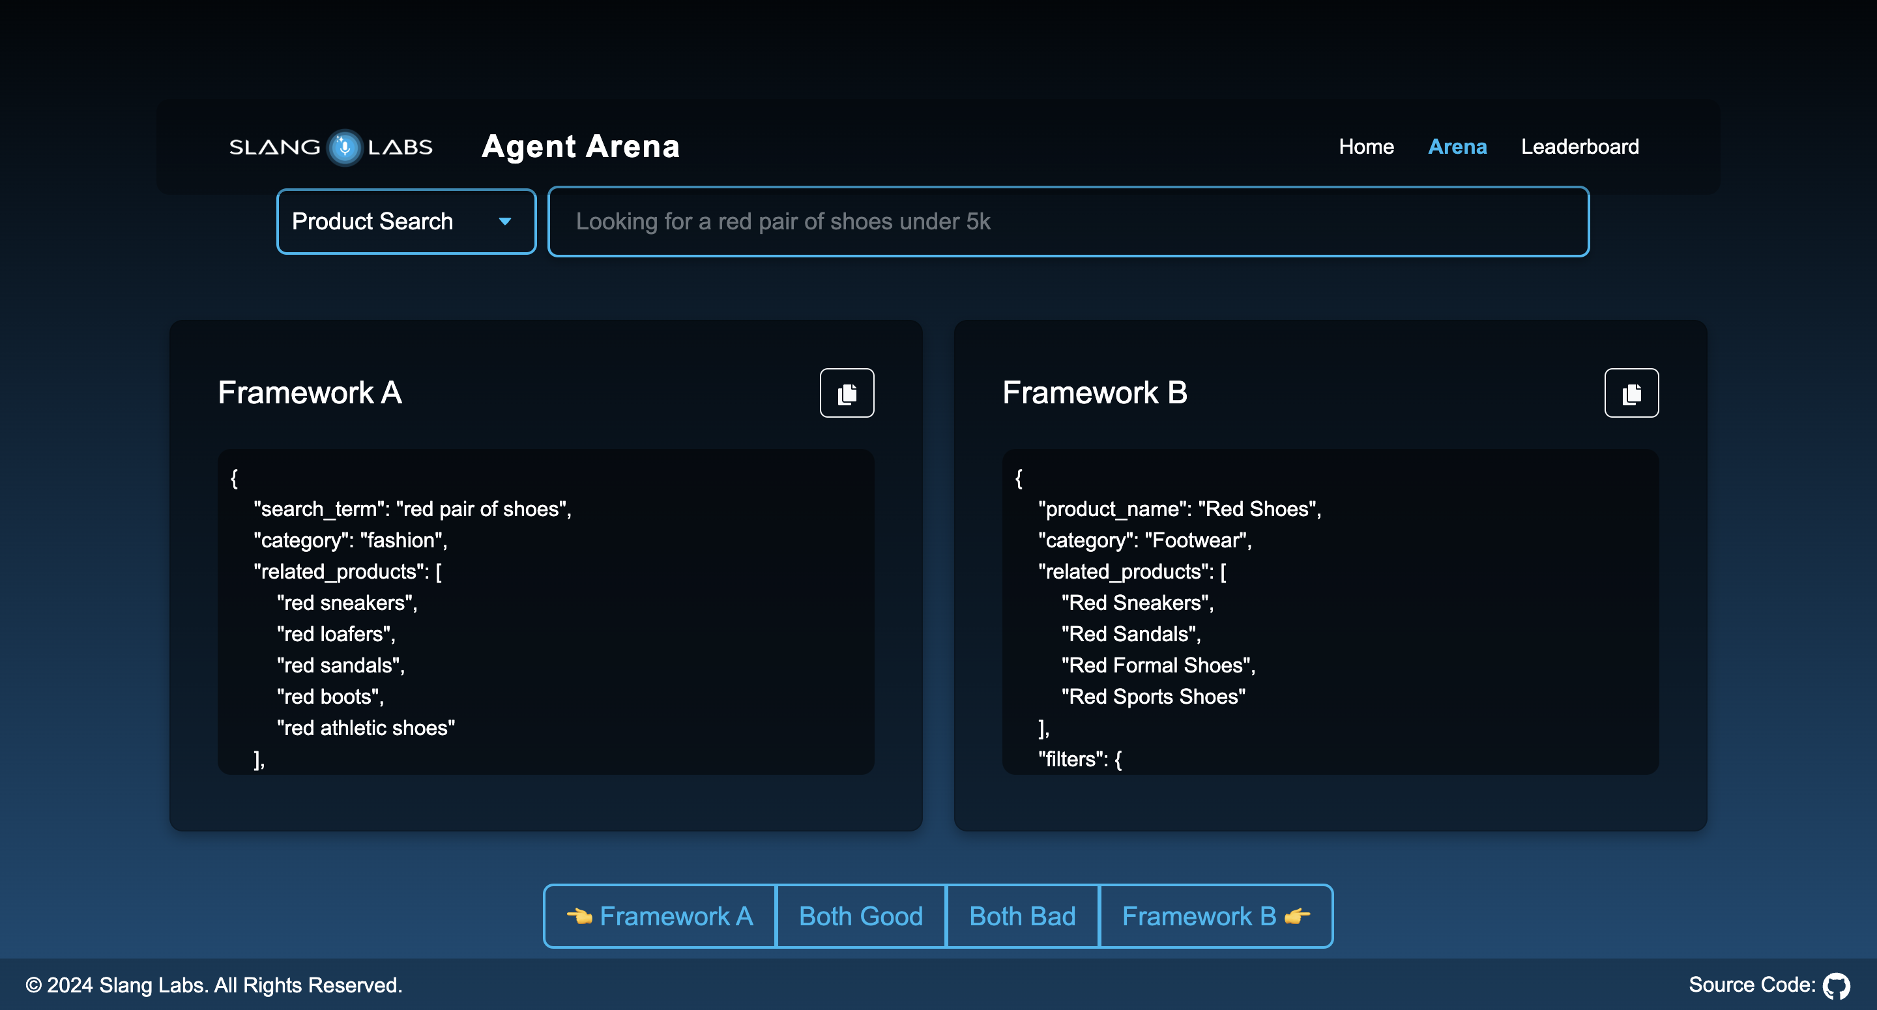Screen dimensions: 1877x1010
Task: Click inside Framework B JSON output
Action: 1330,612
